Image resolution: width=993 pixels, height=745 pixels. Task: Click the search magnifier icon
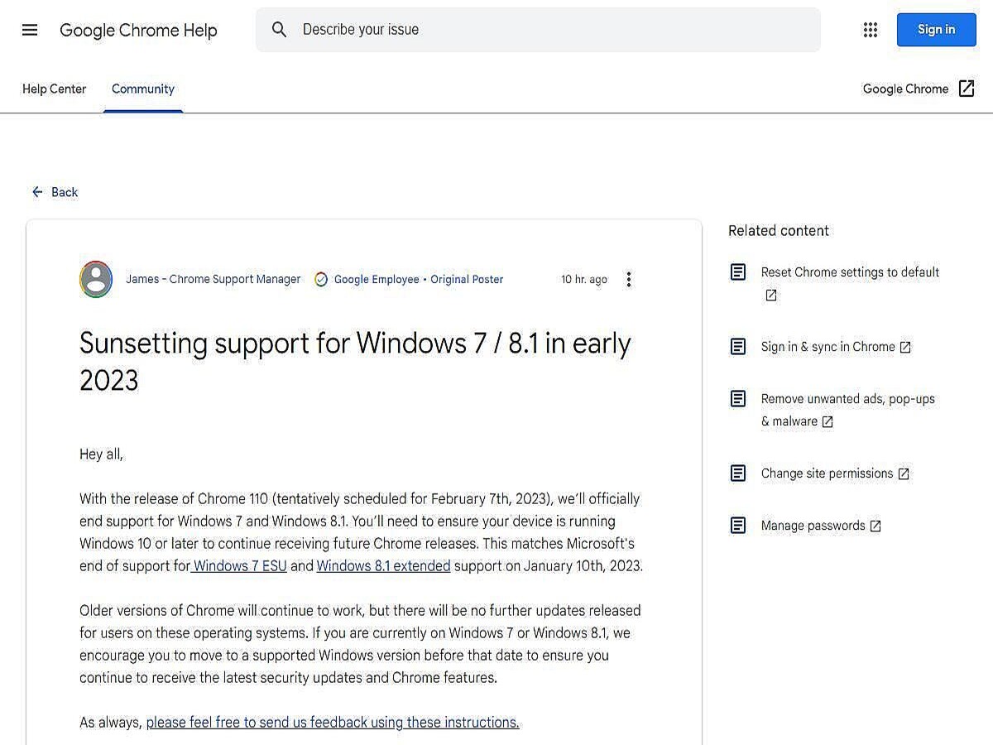tap(280, 30)
